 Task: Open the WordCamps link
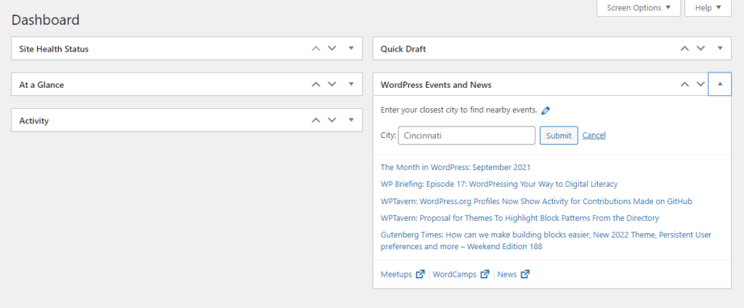coord(455,275)
